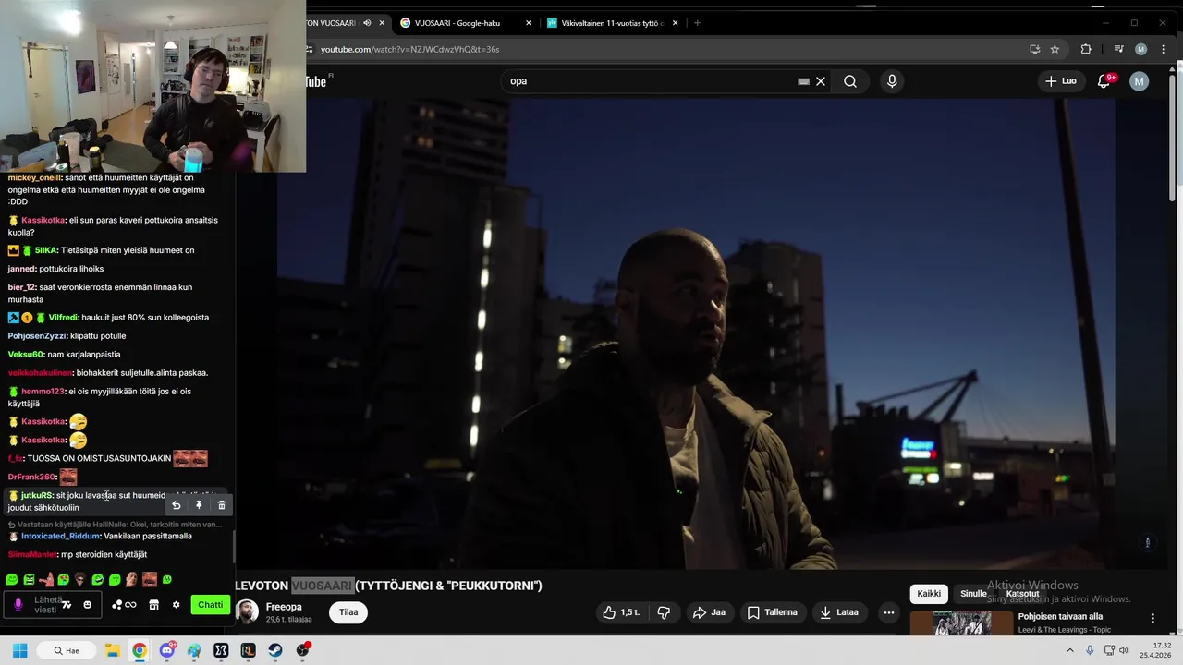Close the VUOSAARI Google-haku tab
Viewport: 1183px width, 665px height.
529,23
